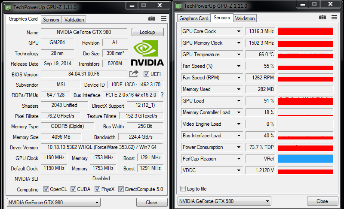The height and width of the screenshot is (209, 344).
Task: Click the screenshot camera icon in left window
Action: click(152, 18)
